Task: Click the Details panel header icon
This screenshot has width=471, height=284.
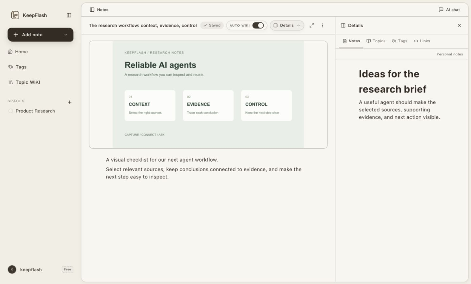Action: [x=343, y=26]
